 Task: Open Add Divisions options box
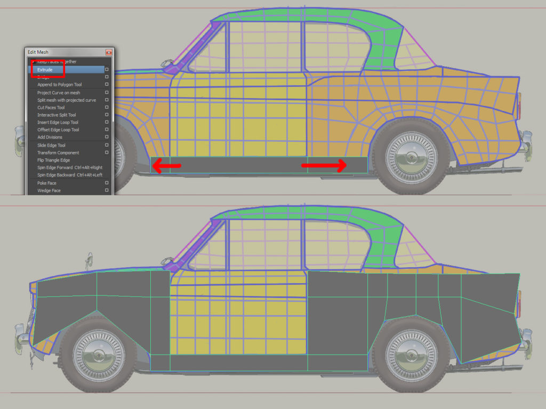point(106,137)
